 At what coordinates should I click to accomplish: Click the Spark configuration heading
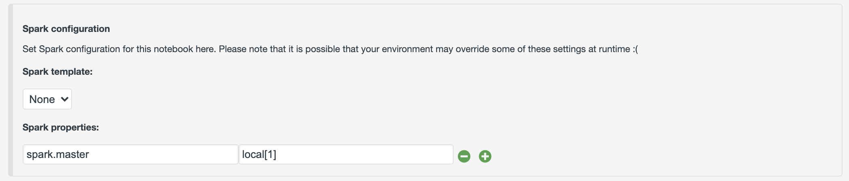(66, 29)
